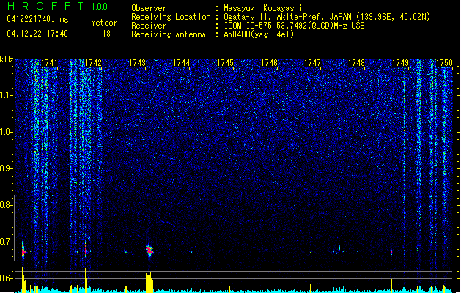Click the 1748 time marker
Viewport: 461px width, 293px height.
point(356,63)
